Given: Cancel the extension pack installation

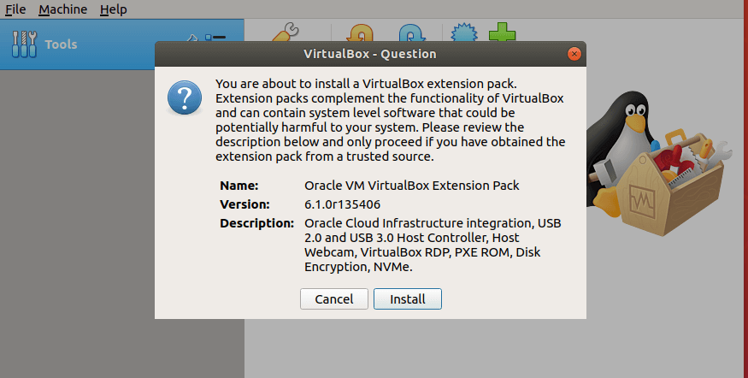Looking at the screenshot, I should click(334, 298).
